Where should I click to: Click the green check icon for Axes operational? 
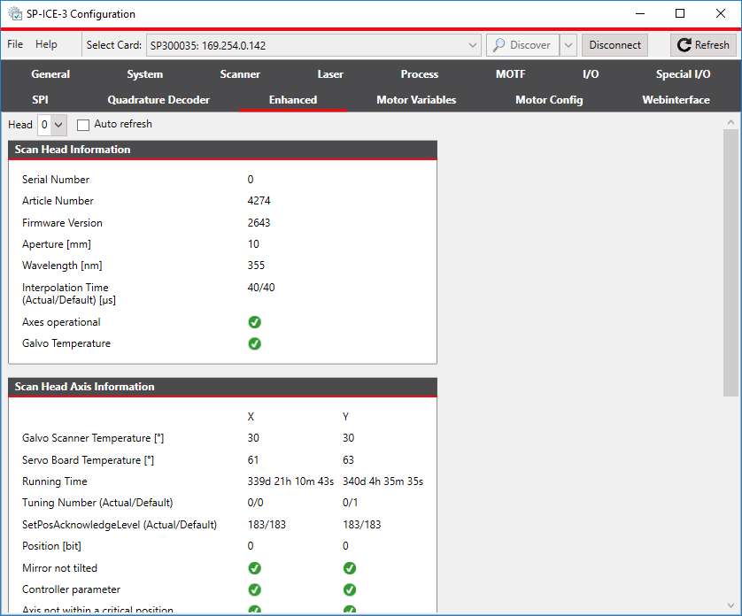(x=255, y=322)
